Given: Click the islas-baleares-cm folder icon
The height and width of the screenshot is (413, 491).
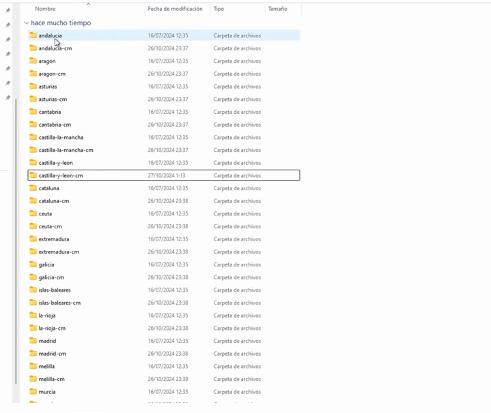Looking at the screenshot, I should [x=33, y=303].
